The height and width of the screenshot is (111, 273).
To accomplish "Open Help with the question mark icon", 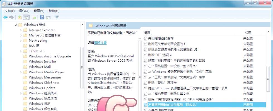I will [42, 17].
